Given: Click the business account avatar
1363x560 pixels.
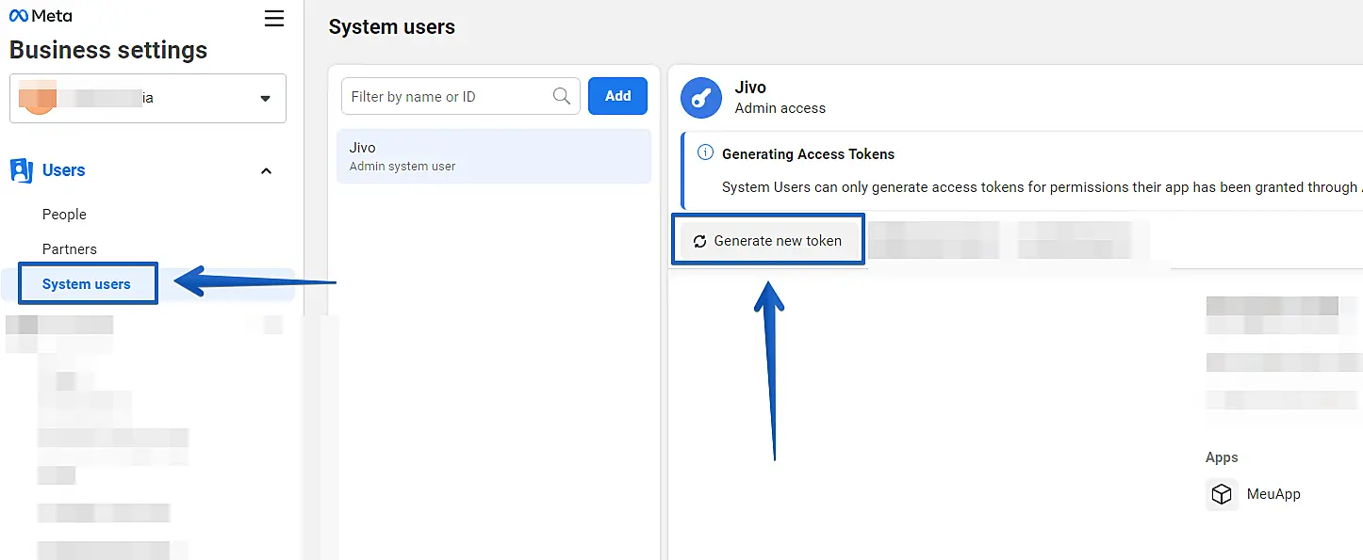Looking at the screenshot, I should click(38, 98).
